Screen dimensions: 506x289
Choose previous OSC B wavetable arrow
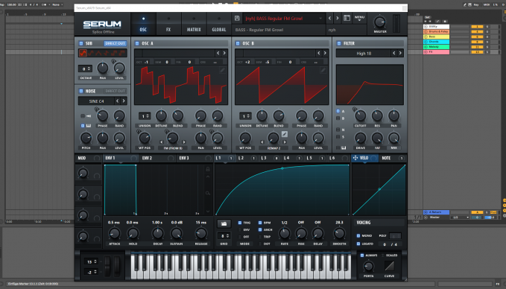pos(318,53)
